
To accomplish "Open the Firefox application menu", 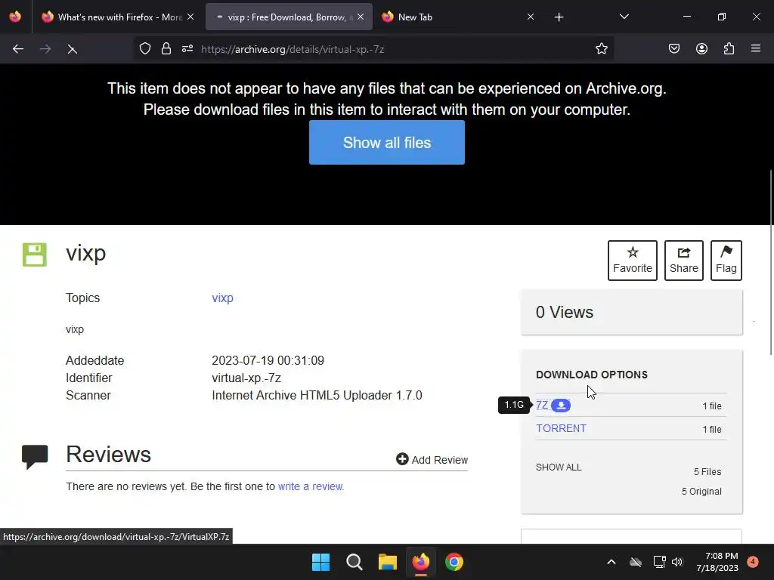I will click(x=756, y=49).
